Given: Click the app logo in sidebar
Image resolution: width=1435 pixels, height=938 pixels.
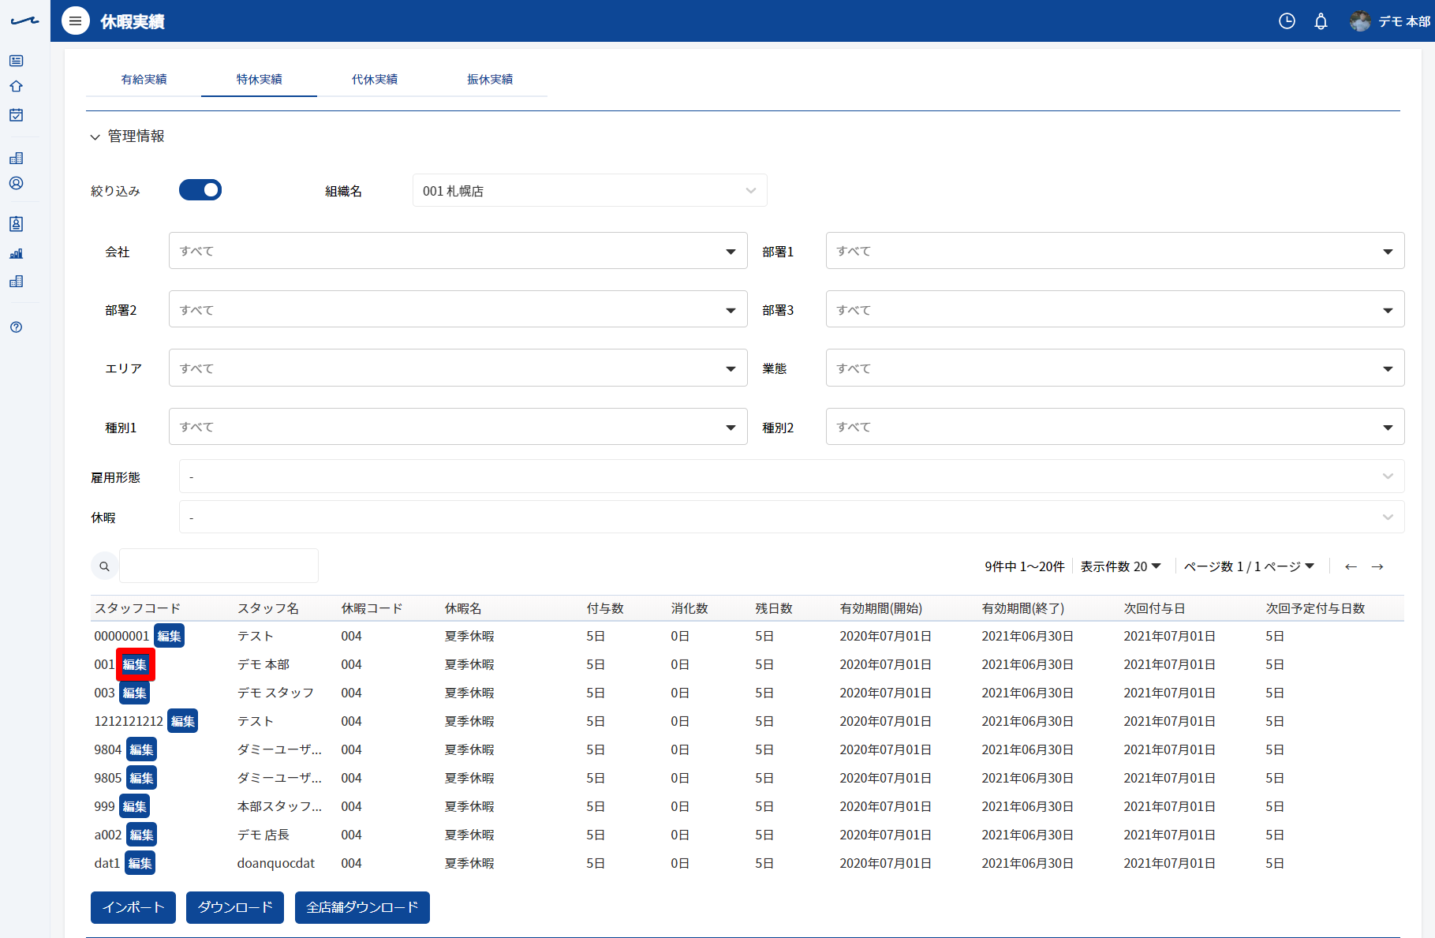Looking at the screenshot, I should click(x=24, y=21).
